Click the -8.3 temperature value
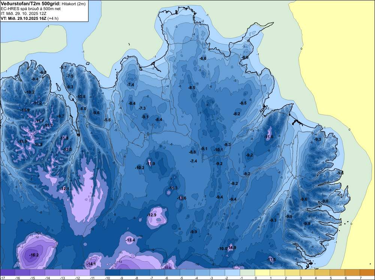Viewport: 375px width, 280px height. [x=228, y=144]
